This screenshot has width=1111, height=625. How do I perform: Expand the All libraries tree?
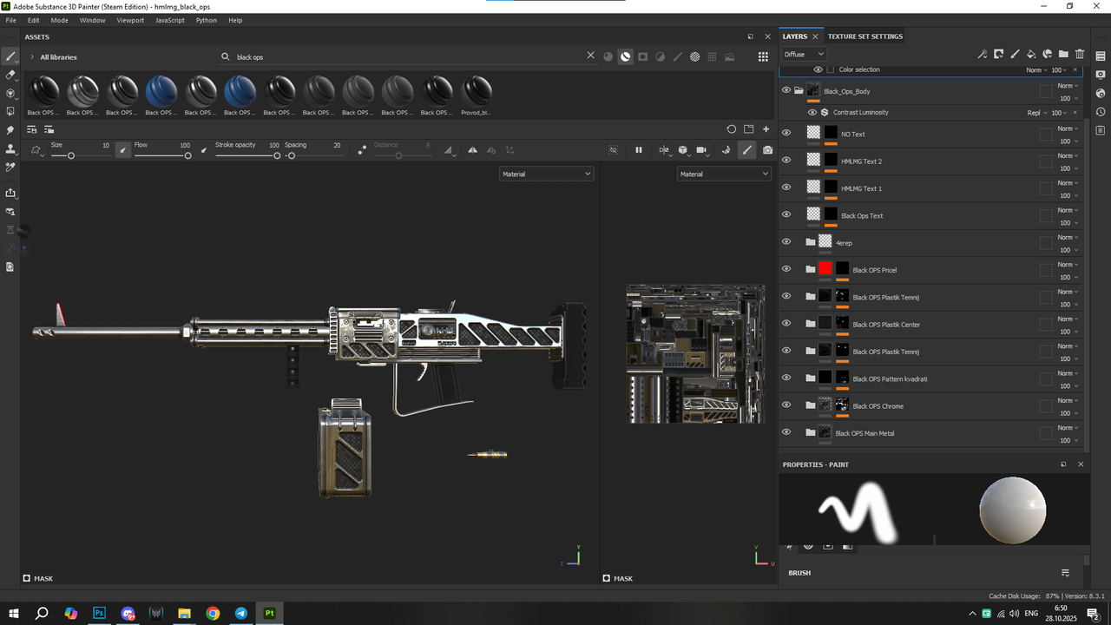32,56
